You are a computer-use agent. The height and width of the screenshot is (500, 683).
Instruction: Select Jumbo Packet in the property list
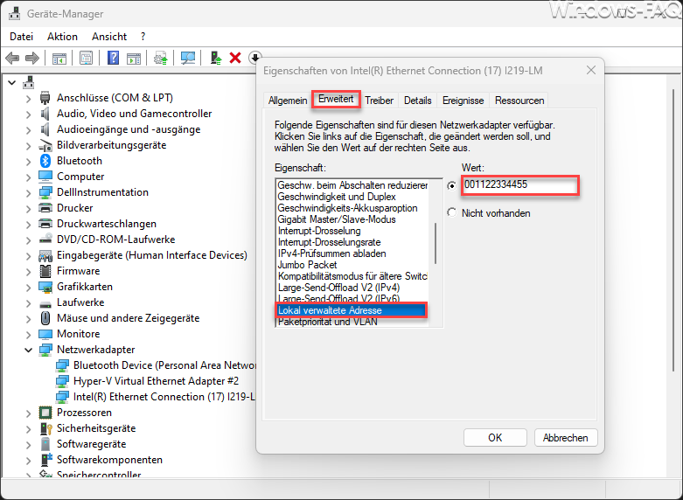coord(308,265)
